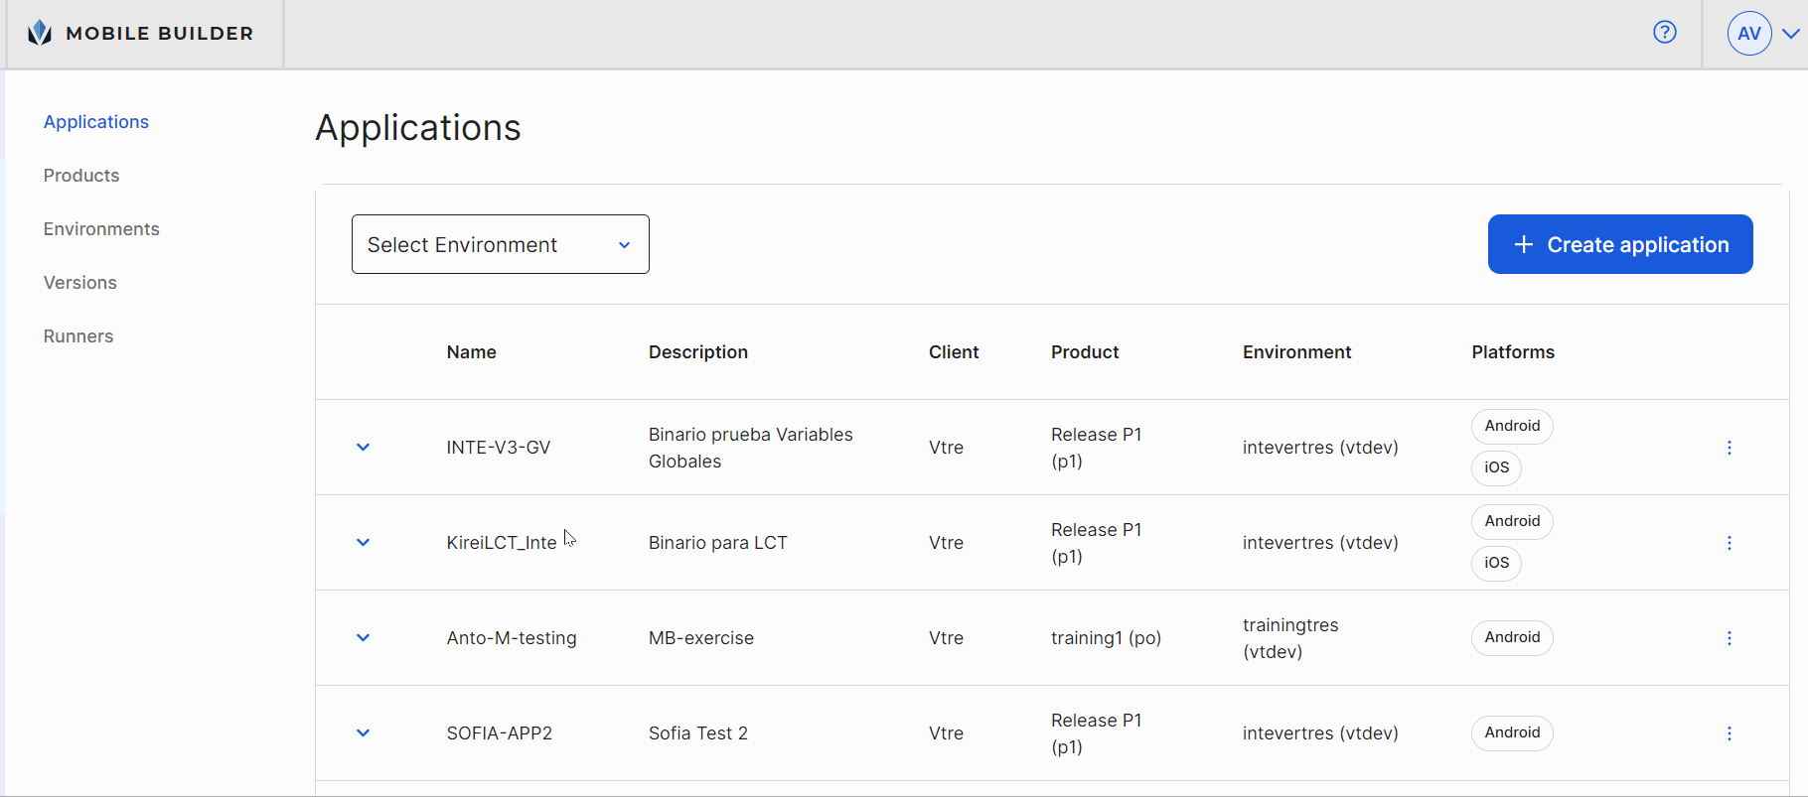Switch to the Runners page
This screenshot has height=797, width=1808.
pos(78,336)
